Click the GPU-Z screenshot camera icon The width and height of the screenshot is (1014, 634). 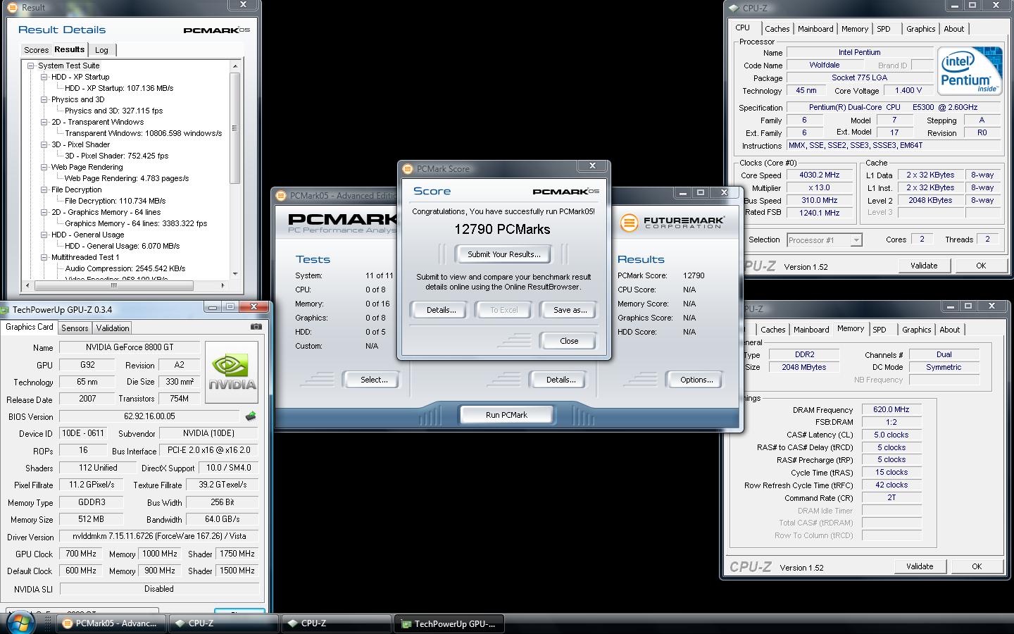point(256,327)
